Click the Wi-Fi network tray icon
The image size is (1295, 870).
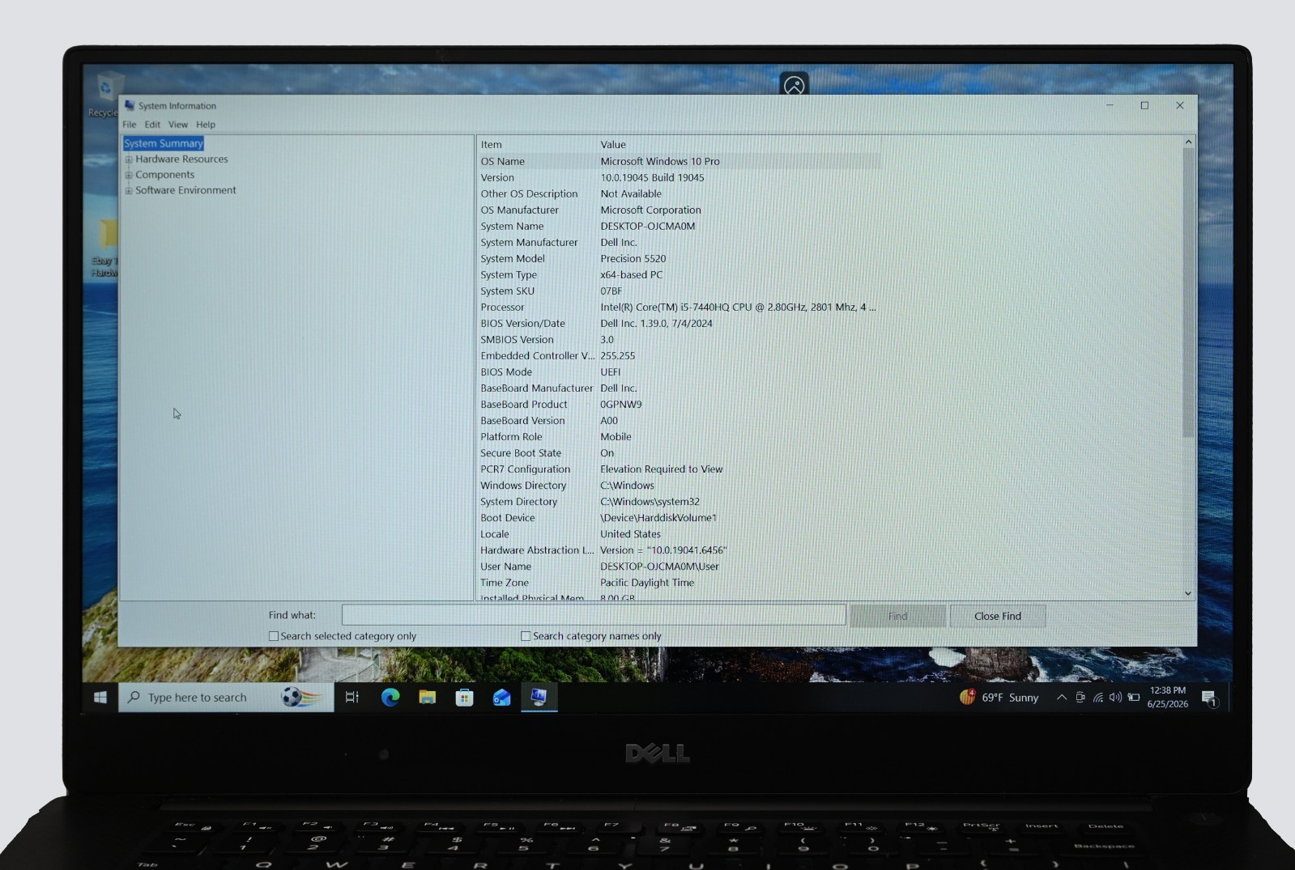click(1098, 697)
